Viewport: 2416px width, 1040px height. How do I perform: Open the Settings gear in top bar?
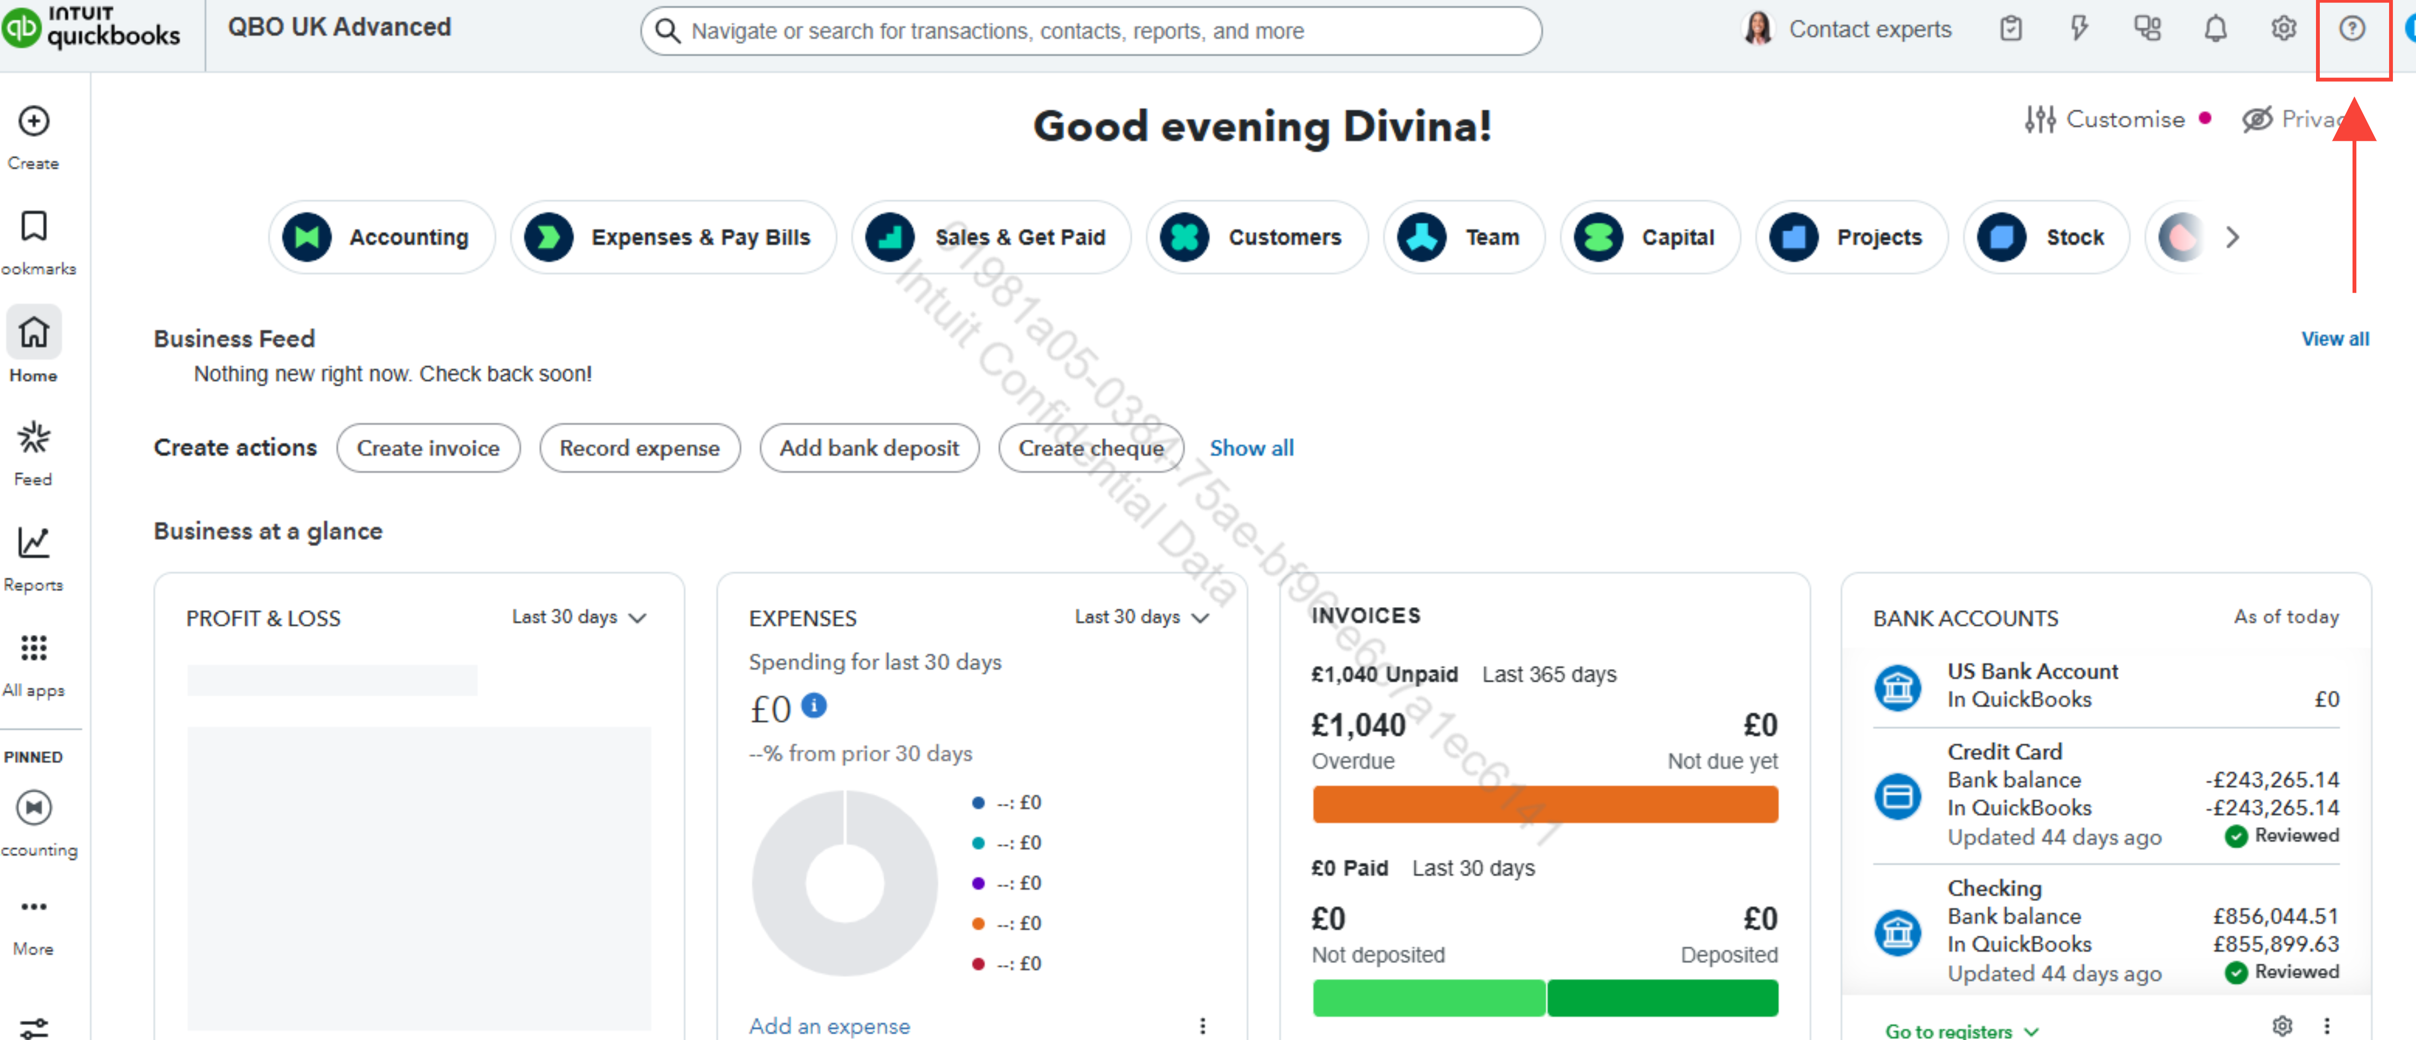pyautogui.click(x=2283, y=29)
